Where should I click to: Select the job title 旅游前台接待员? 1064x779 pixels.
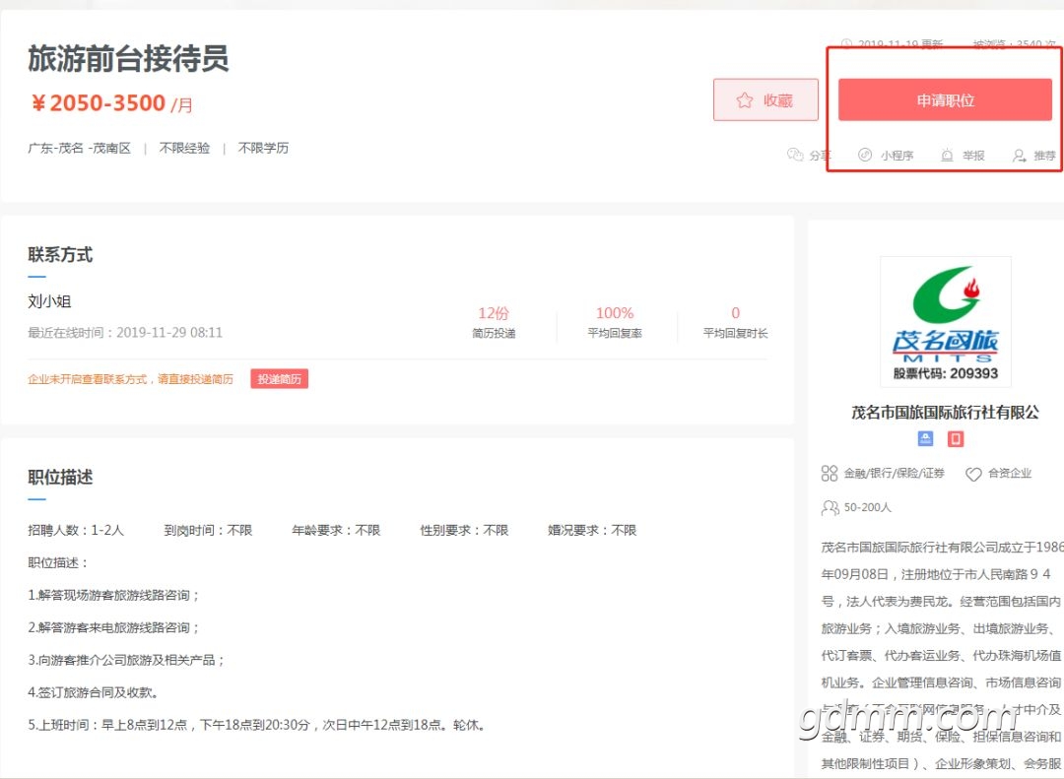128,58
